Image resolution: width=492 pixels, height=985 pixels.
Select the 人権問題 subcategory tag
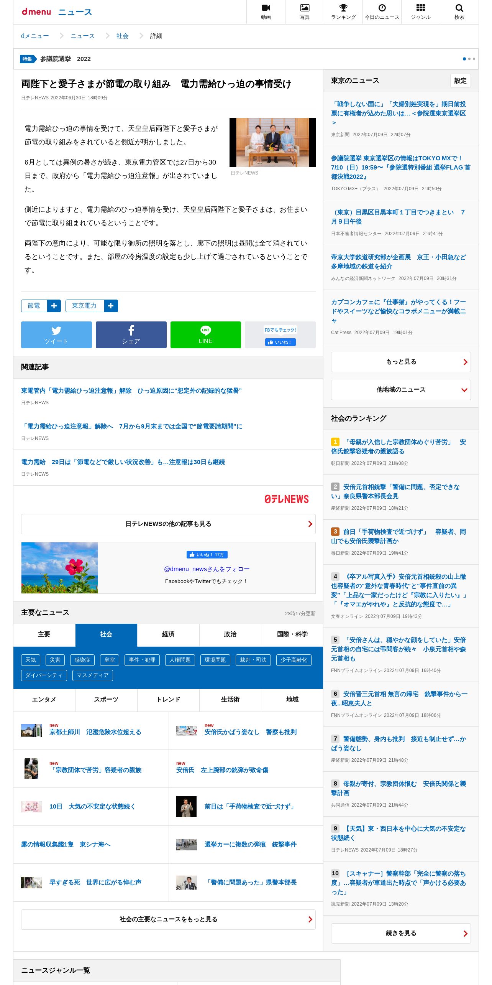pyautogui.click(x=180, y=660)
